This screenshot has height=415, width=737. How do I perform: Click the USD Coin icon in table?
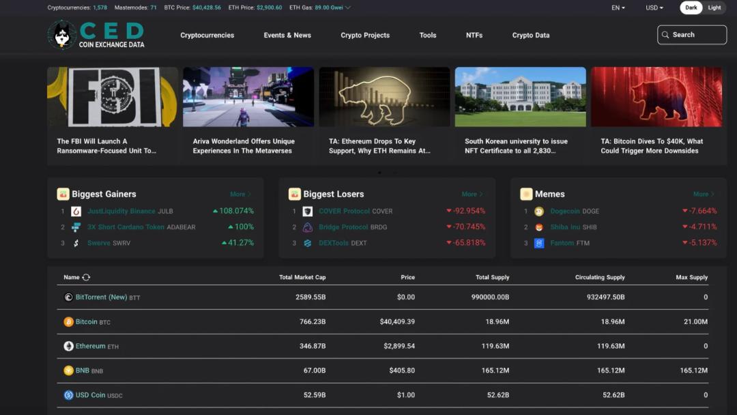[69, 395]
